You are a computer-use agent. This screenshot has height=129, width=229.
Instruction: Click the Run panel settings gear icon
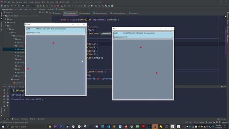222,87
